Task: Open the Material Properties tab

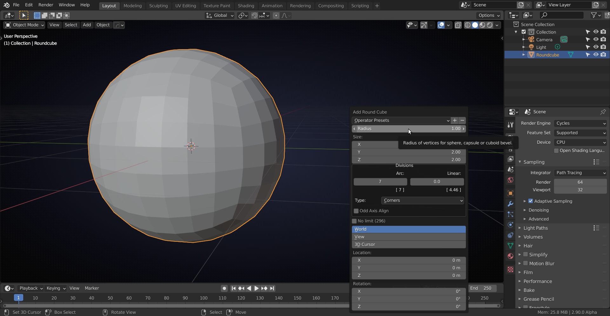Action: (x=510, y=256)
